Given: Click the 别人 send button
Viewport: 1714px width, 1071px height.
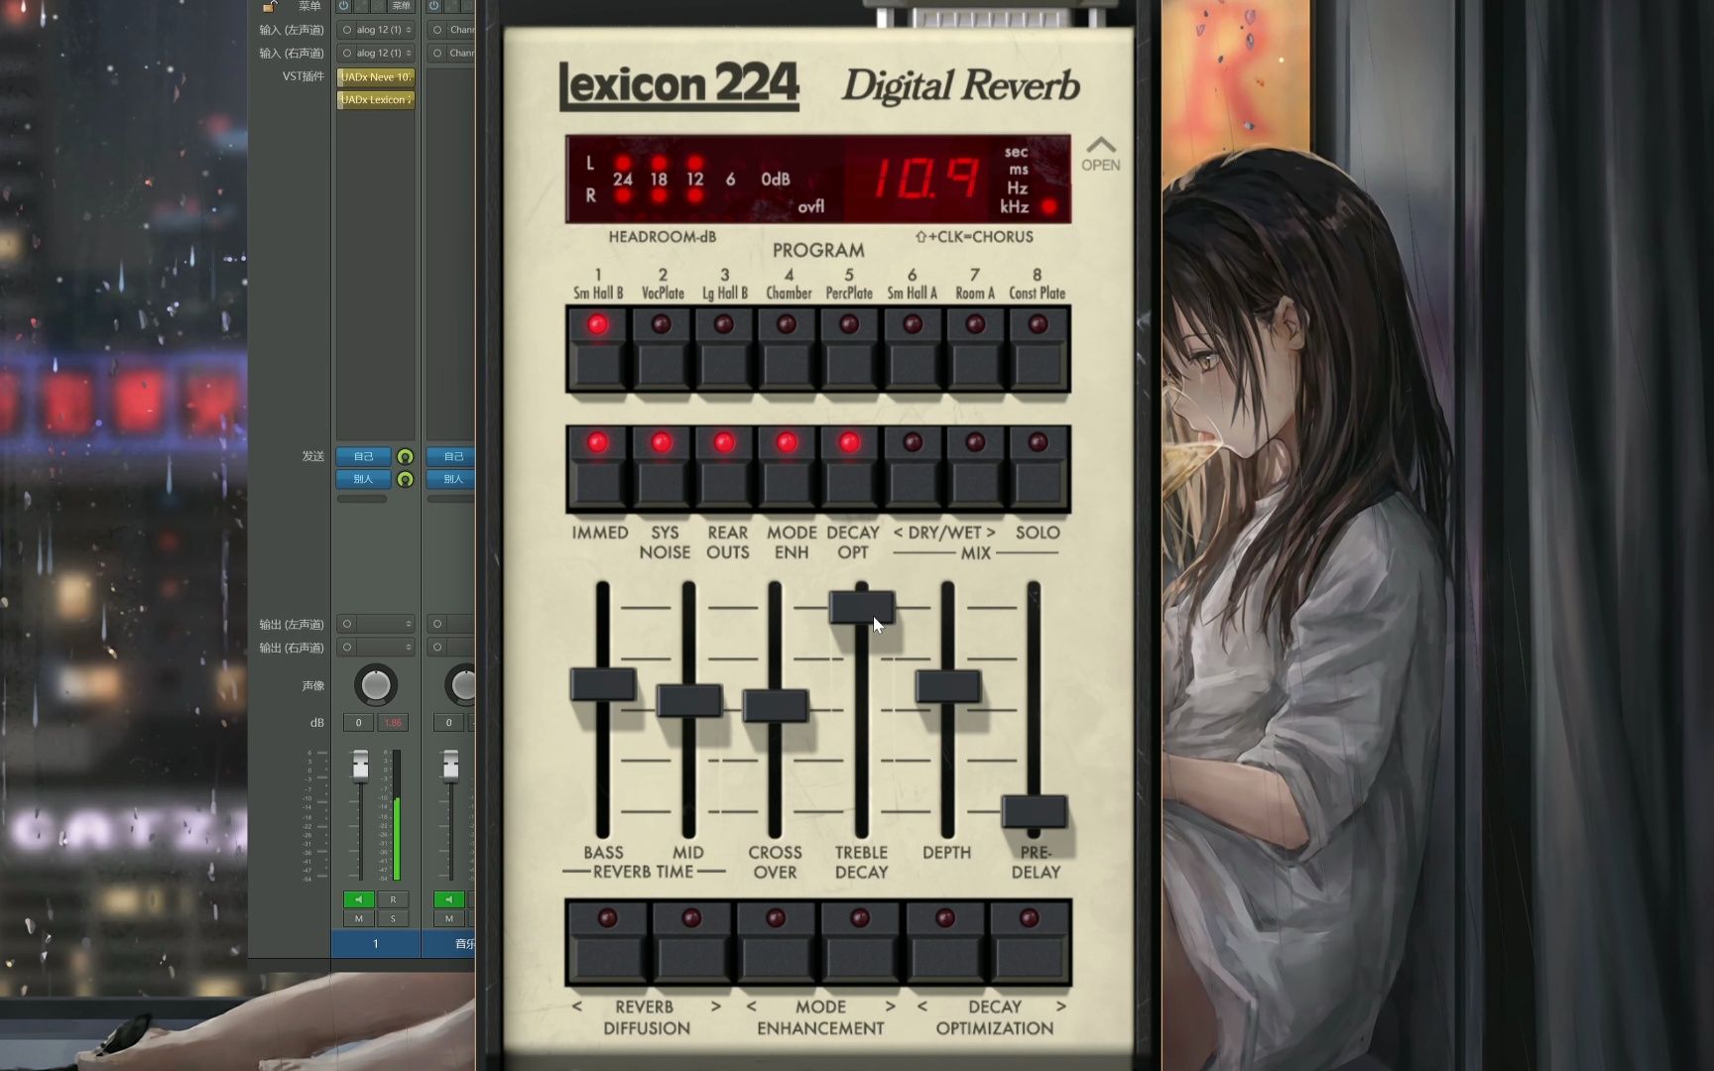Looking at the screenshot, I should pyautogui.click(x=363, y=478).
